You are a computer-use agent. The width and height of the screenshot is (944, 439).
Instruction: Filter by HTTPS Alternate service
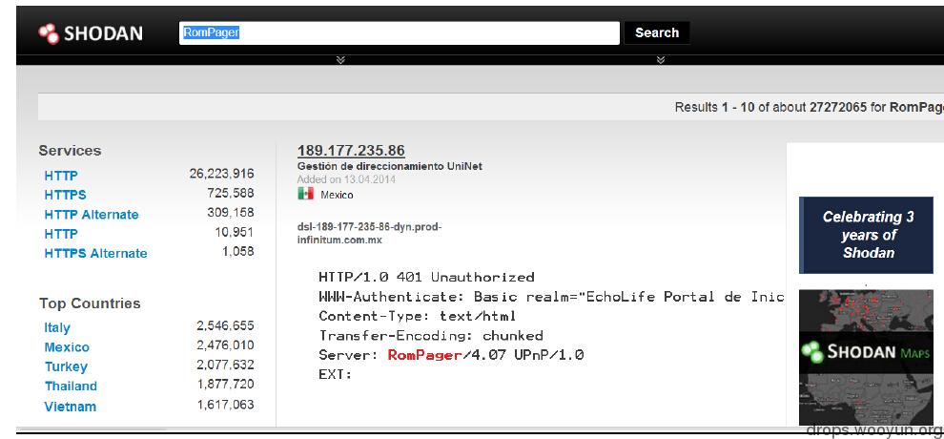95,253
